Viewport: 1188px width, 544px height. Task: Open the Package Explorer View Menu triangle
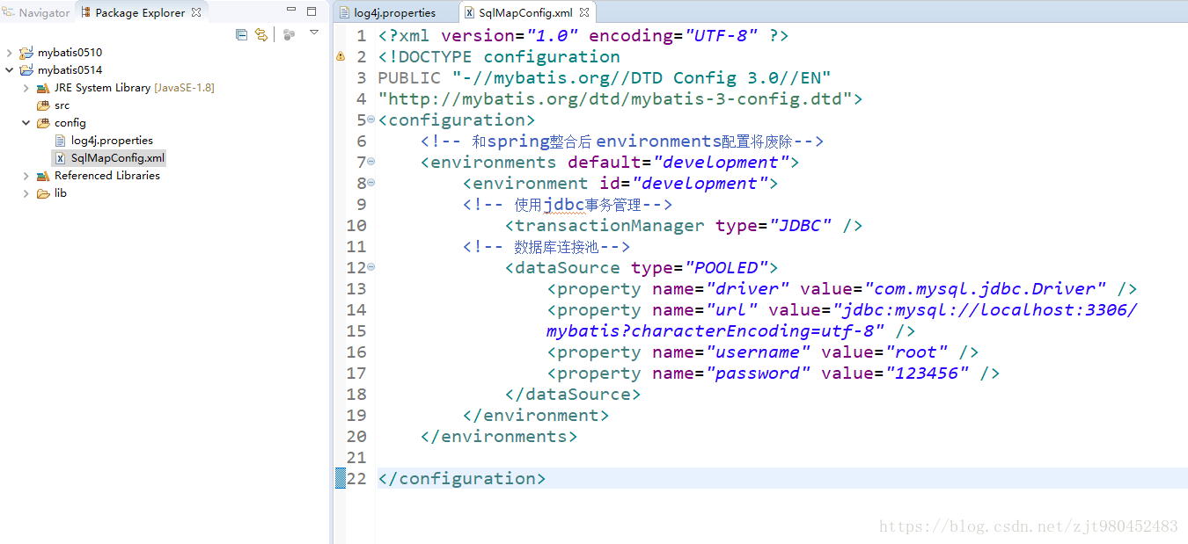[314, 33]
